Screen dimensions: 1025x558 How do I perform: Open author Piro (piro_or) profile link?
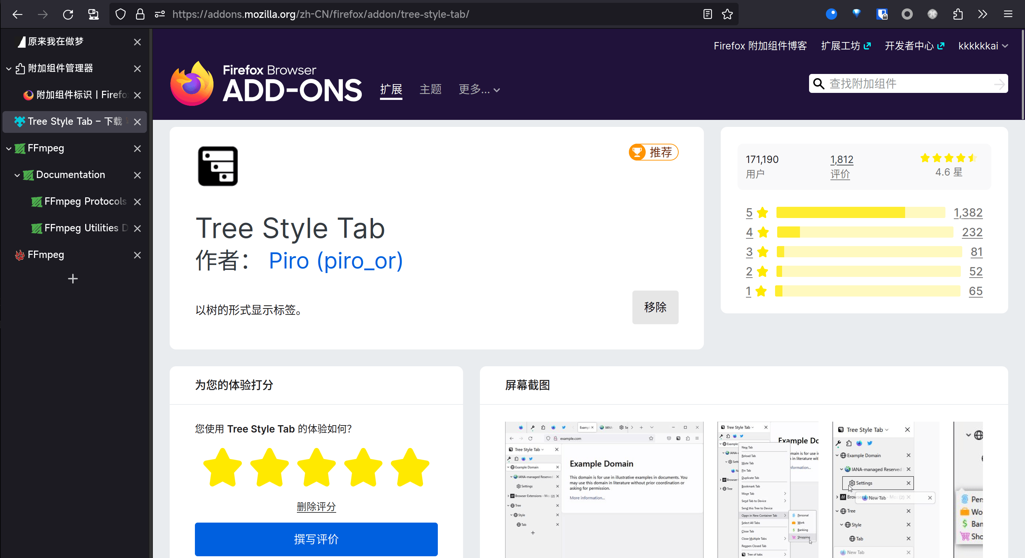[x=335, y=261]
